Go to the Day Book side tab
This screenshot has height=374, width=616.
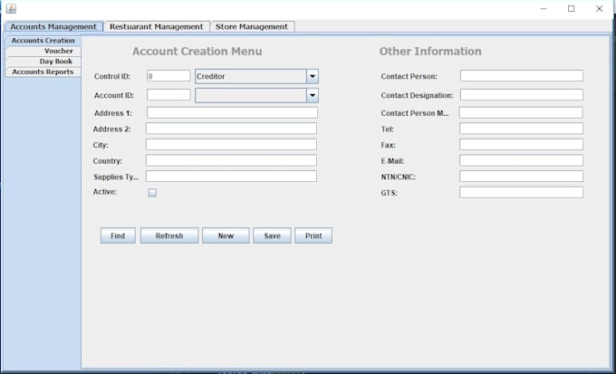click(43, 62)
